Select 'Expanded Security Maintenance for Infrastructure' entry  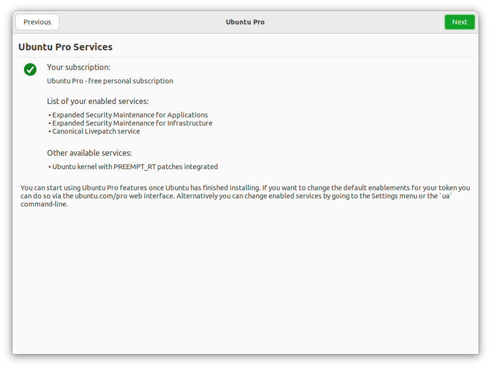(x=132, y=123)
